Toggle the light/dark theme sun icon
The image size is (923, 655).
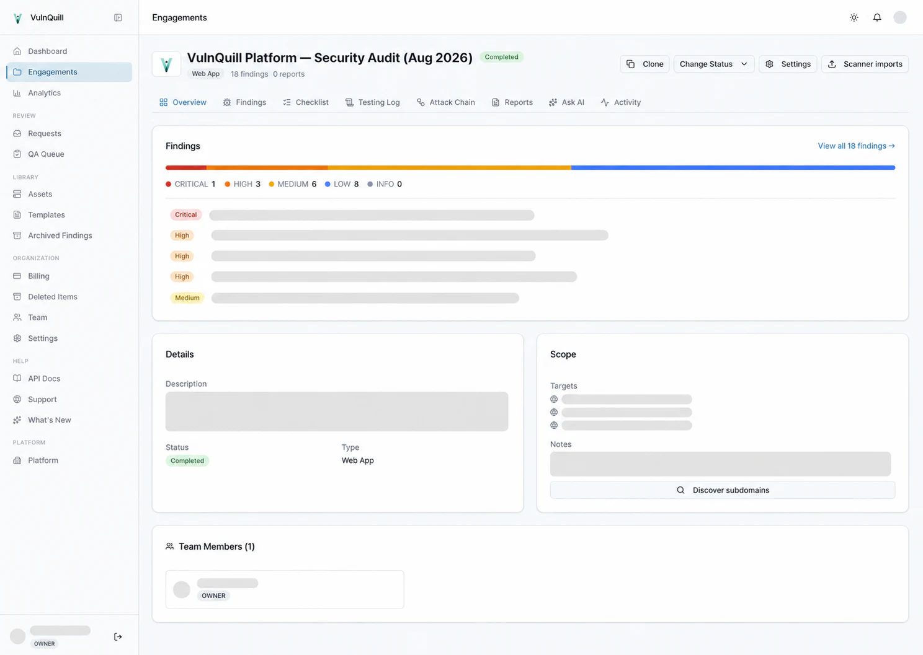pyautogui.click(x=854, y=17)
